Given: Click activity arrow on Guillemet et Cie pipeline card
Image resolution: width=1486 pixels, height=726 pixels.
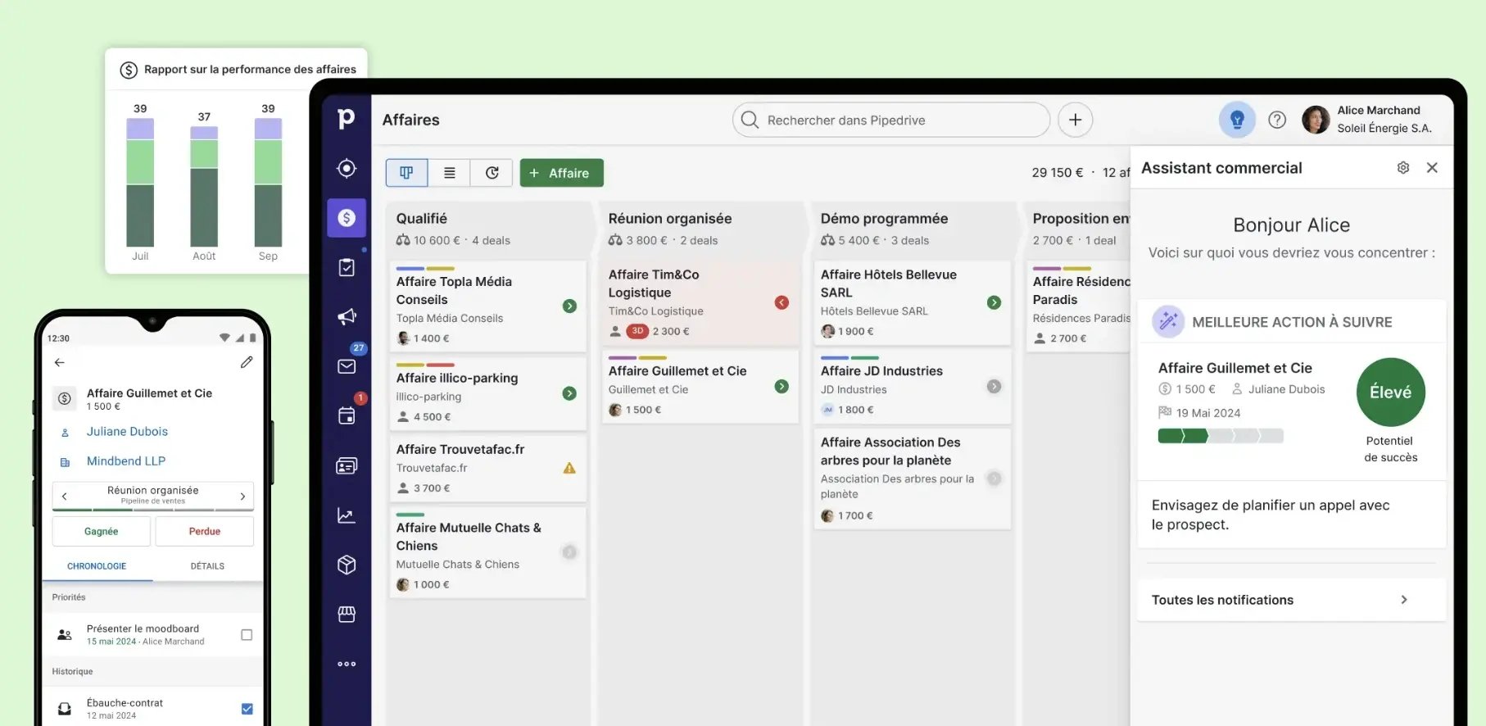Looking at the screenshot, I should [x=782, y=386].
